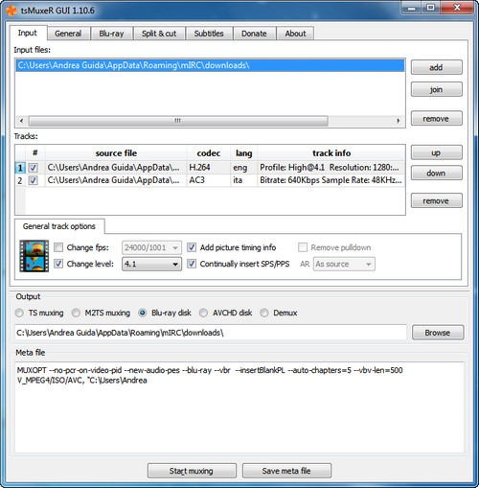Click the tsMuxeR orange app icon in title bar
The width and height of the screenshot is (479, 488).
tap(11, 11)
